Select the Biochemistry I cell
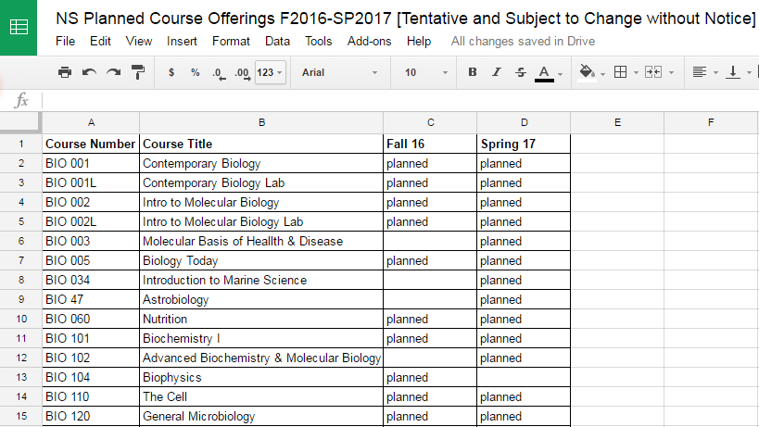Viewport: 759px width, 427px height. click(261, 338)
